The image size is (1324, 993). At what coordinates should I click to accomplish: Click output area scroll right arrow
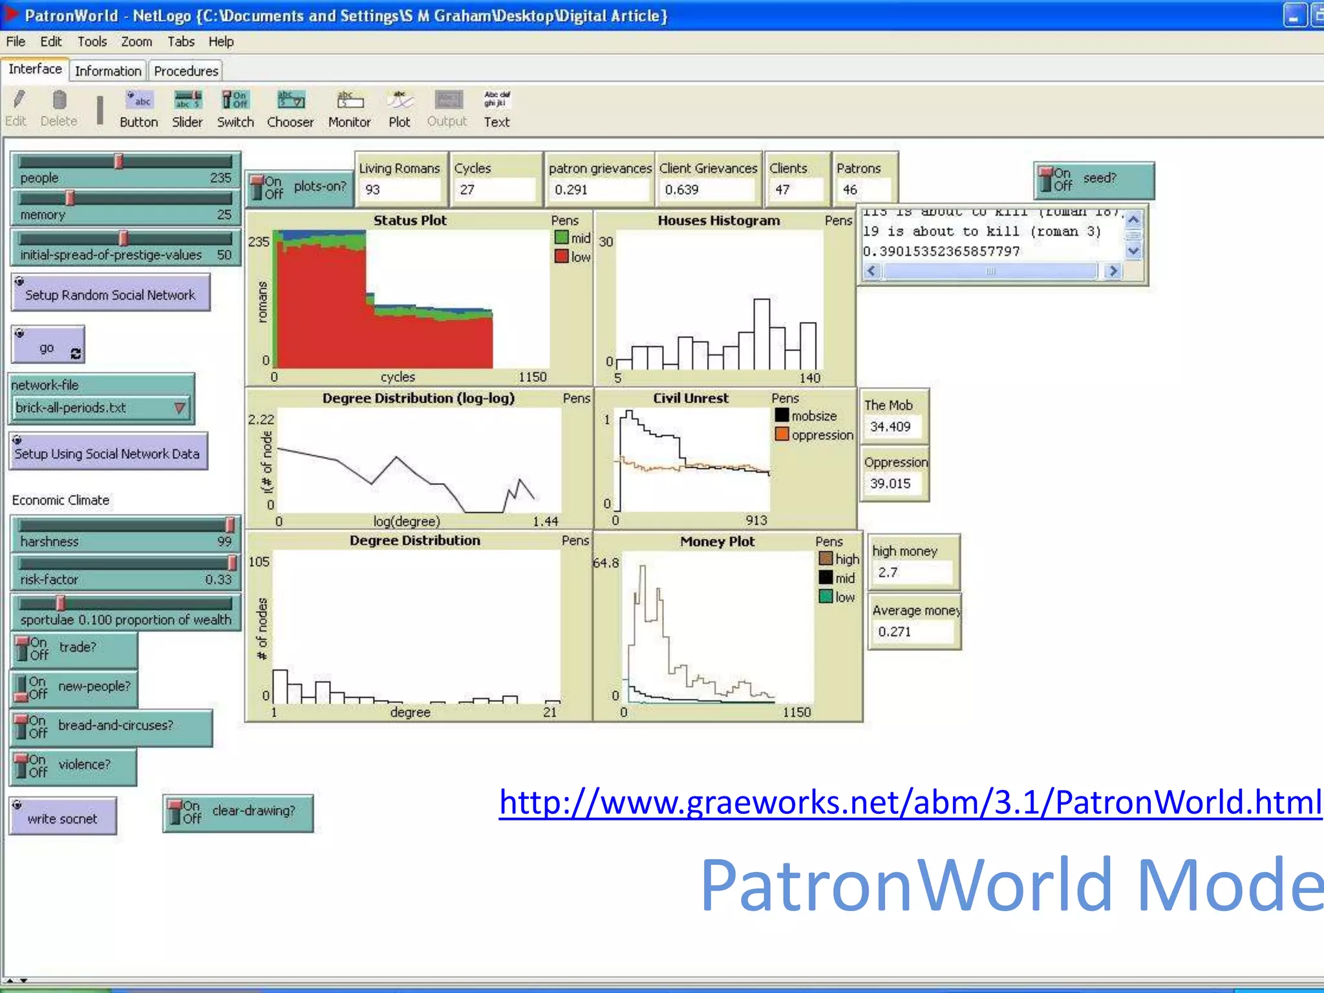(x=1113, y=271)
